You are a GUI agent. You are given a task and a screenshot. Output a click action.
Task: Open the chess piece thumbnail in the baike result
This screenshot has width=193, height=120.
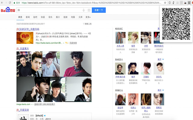tap(25, 38)
